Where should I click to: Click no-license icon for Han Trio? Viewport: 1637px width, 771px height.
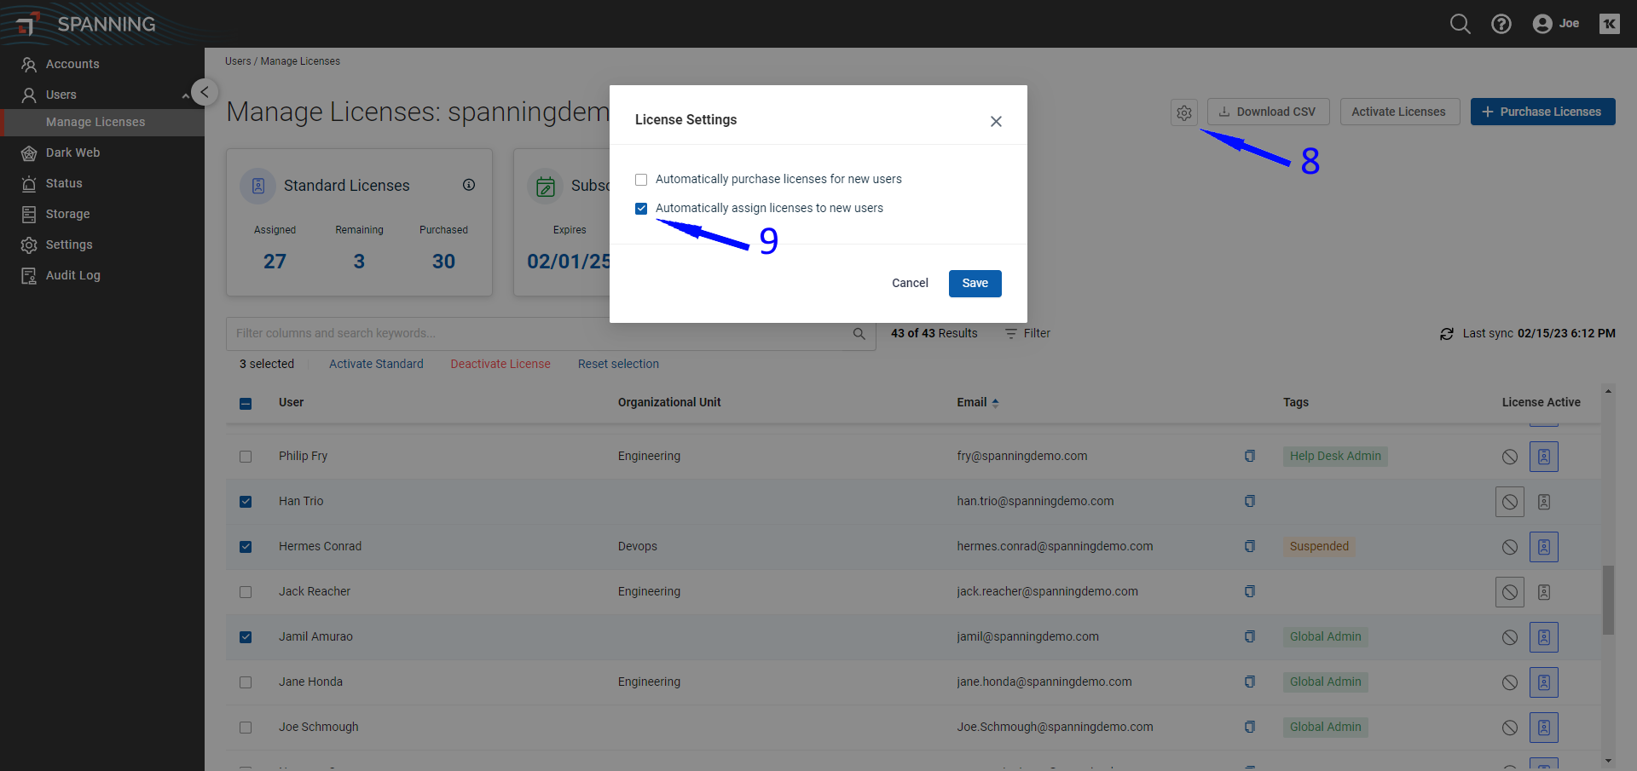point(1510,502)
